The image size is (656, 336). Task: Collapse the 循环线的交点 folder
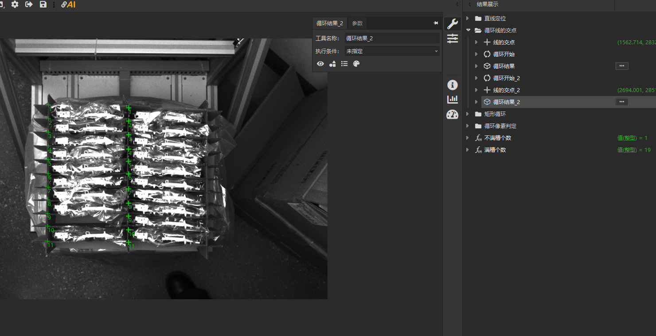(468, 31)
